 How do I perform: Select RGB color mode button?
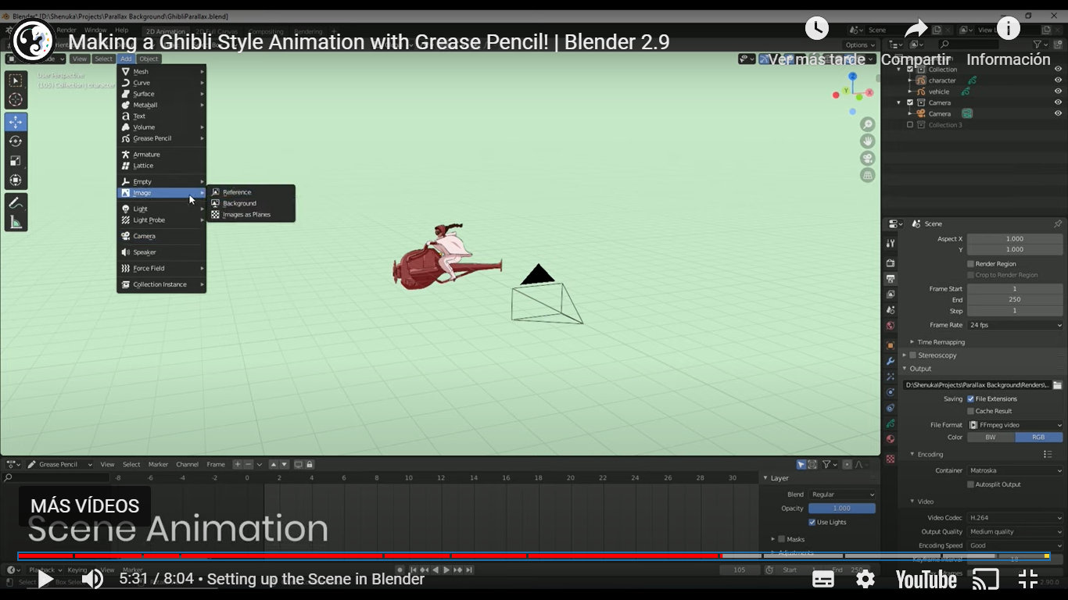[x=1038, y=437]
